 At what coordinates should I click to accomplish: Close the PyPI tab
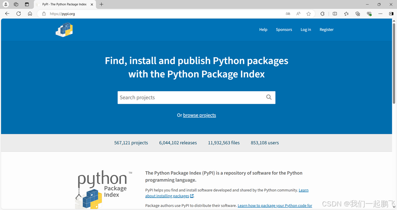click(92, 4)
